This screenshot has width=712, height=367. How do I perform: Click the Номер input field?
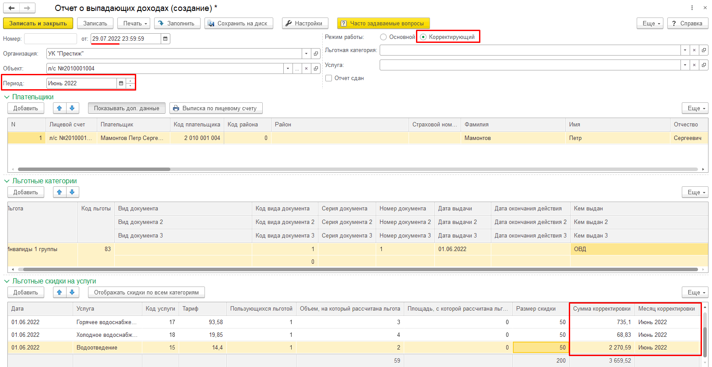coord(50,39)
